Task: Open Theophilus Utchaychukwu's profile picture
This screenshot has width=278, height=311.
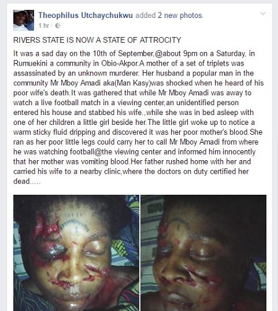Action: click(x=23, y=20)
